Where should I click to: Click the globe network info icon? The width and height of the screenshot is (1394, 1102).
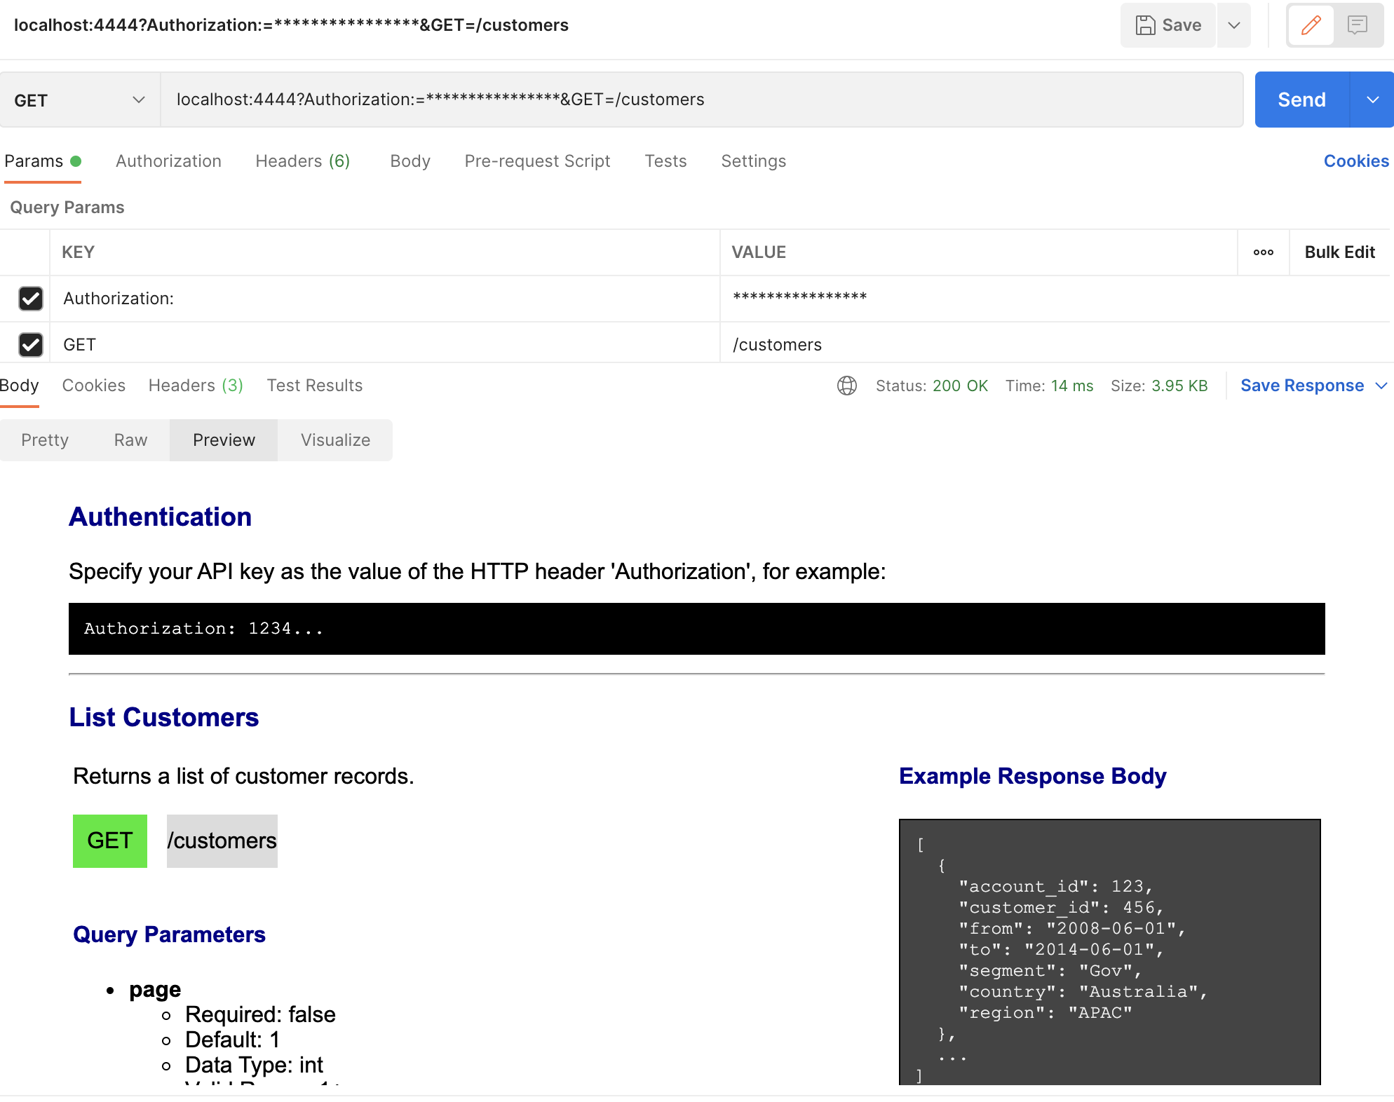846,386
